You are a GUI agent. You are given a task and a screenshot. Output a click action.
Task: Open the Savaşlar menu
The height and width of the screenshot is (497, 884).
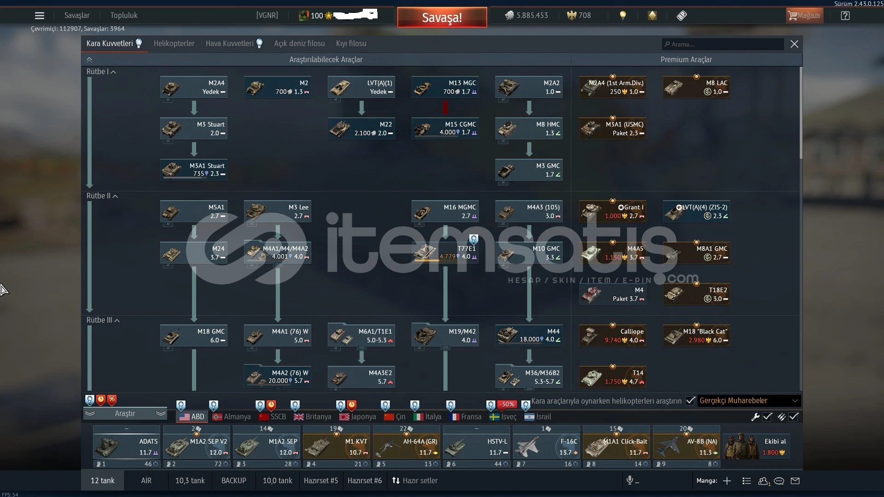pyautogui.click(x=77, y=16)
